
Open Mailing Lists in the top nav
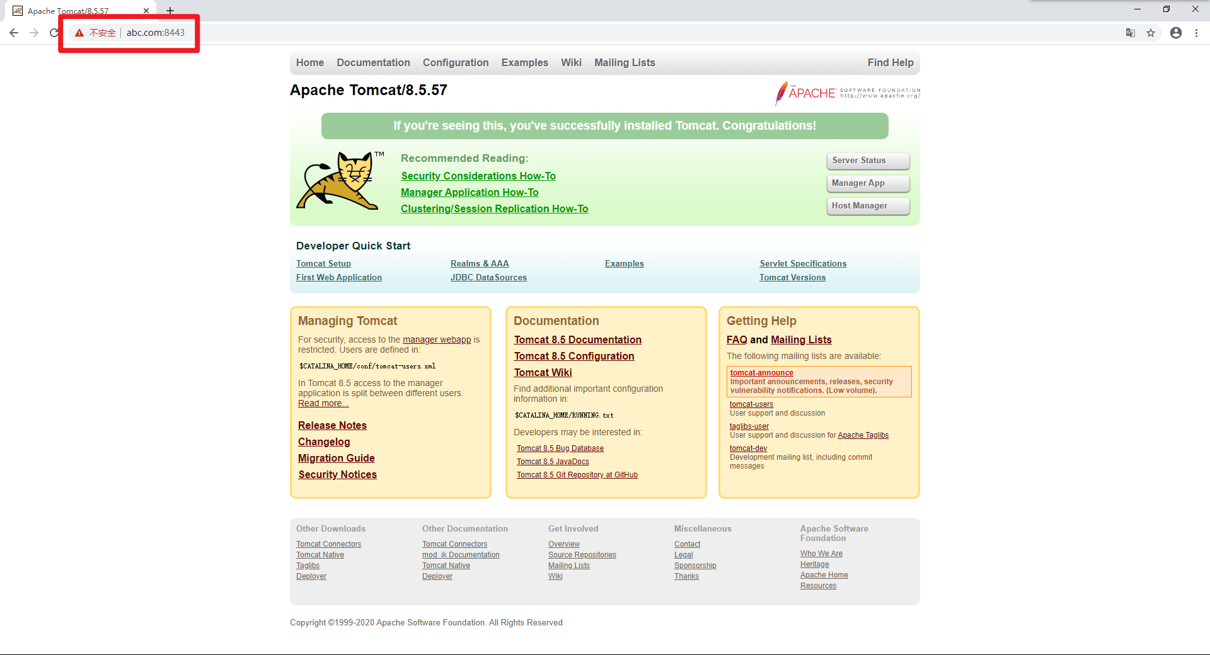(625, 62)
